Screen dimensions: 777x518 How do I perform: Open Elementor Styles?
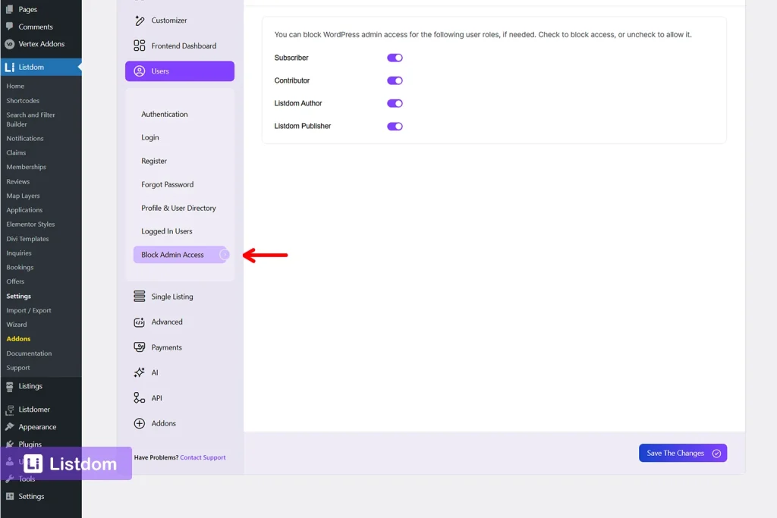coord(30,224)
